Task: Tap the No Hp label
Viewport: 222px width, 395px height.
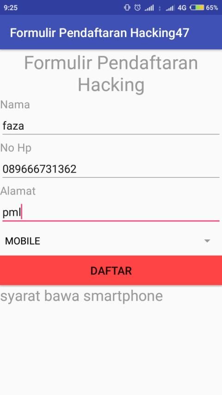Action: tap(16, 148)
